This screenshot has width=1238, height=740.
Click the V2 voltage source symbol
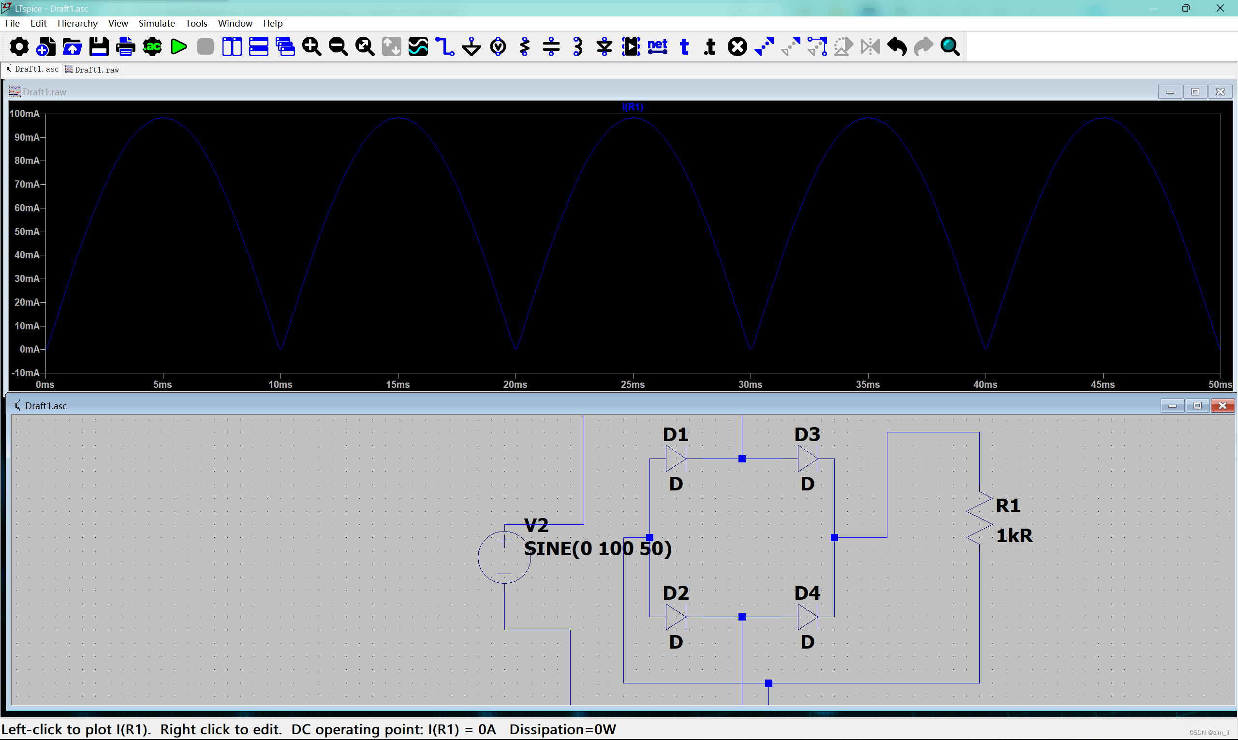click(504, 557)
